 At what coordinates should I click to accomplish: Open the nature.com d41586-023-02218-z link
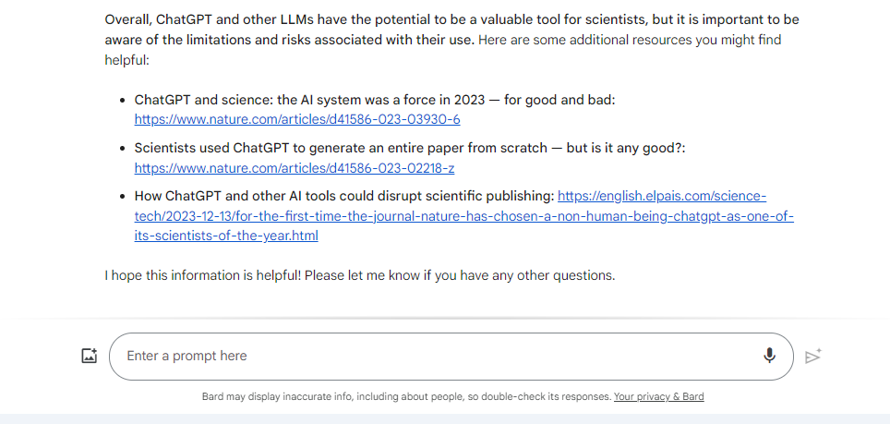click(294, 168)
